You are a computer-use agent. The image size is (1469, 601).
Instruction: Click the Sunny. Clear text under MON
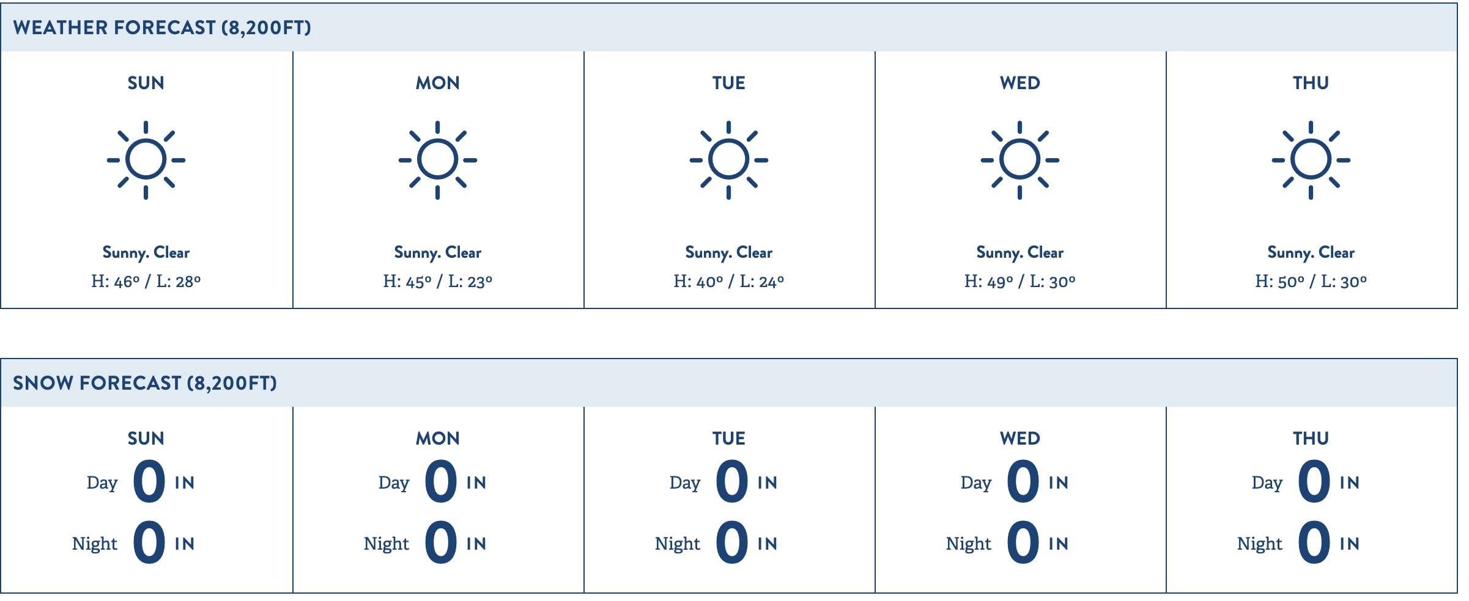point(438,252)
